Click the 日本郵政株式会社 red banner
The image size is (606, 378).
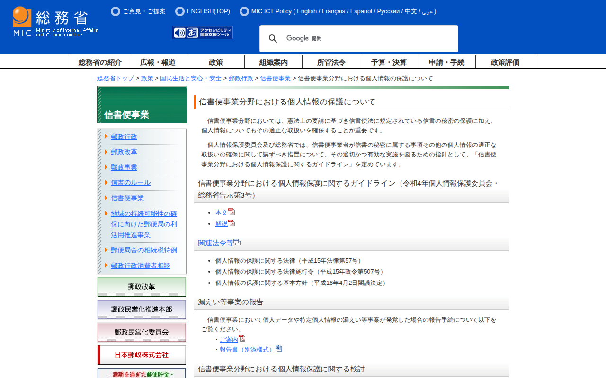(x=142, y=355)
